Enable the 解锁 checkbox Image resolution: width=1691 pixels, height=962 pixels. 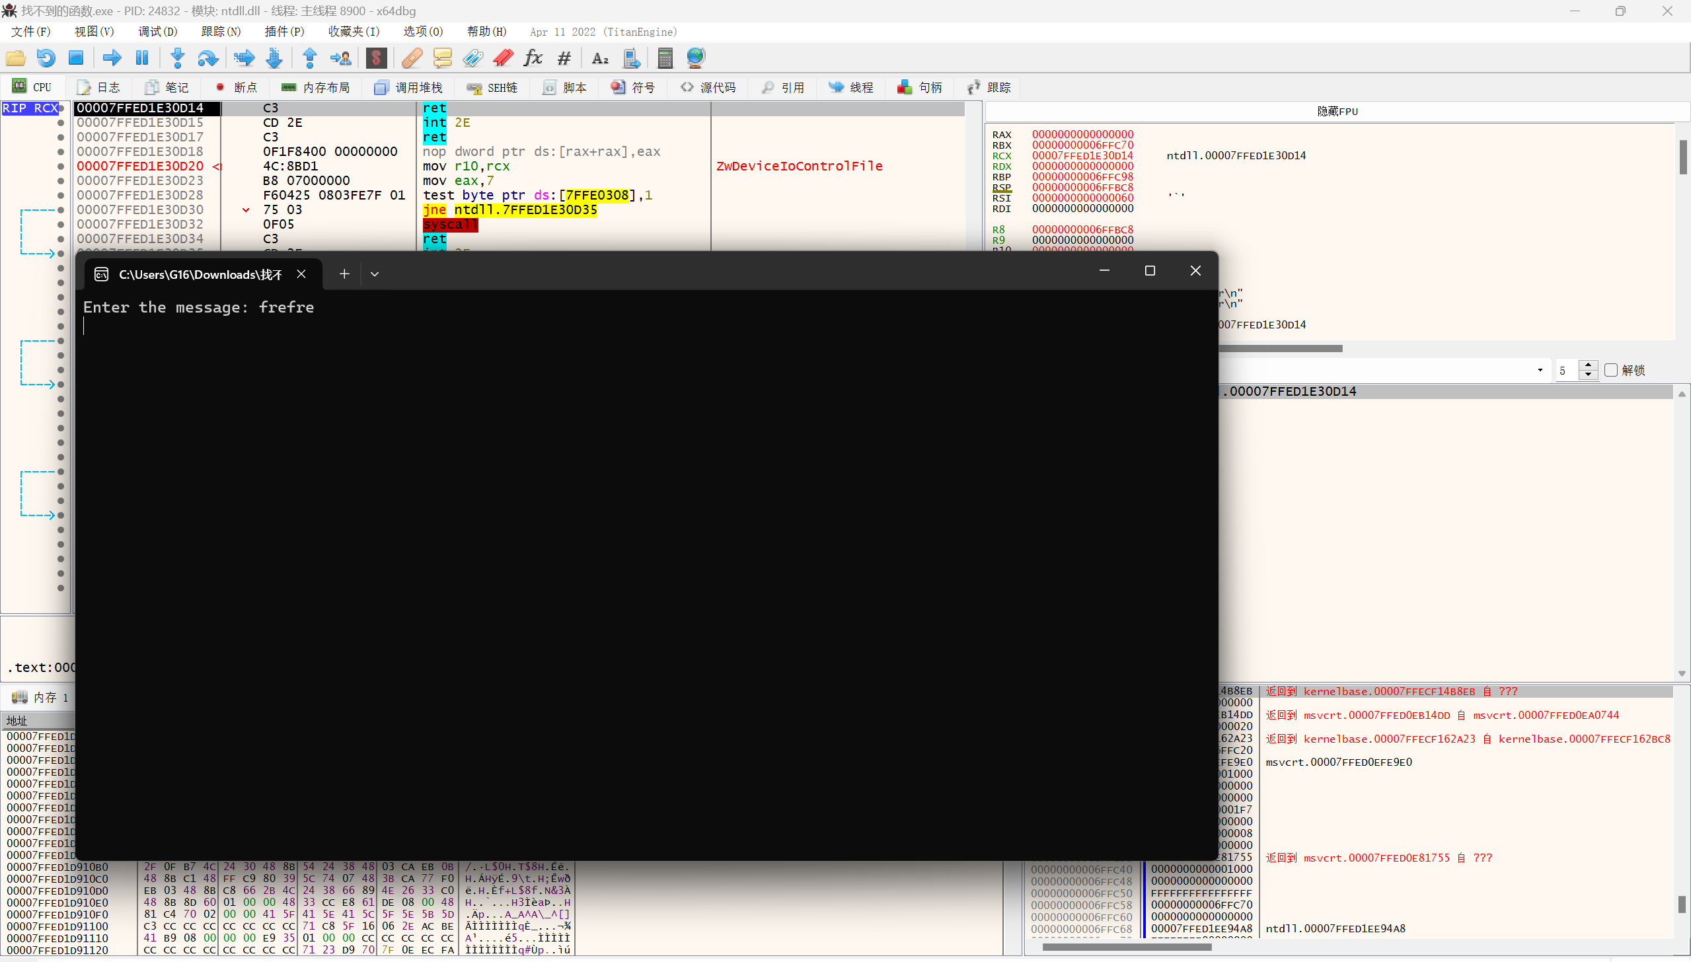tap(1611, 370)
